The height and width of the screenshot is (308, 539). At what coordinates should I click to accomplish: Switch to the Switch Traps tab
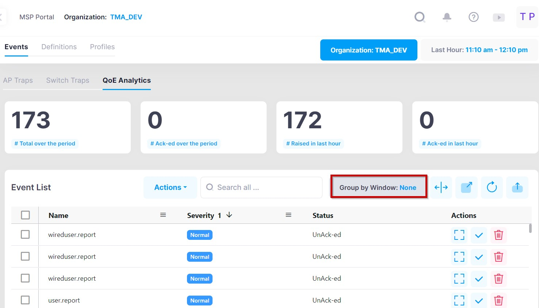click(68, 81)
